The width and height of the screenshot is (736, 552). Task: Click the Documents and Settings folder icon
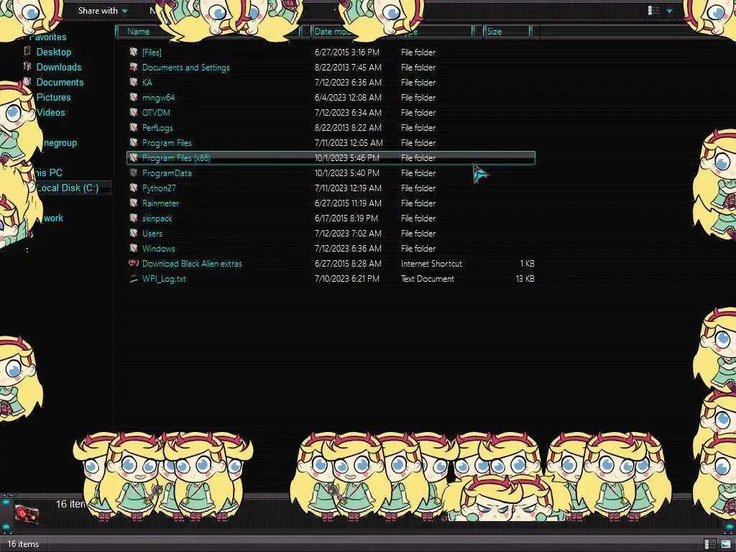(134, 67)
